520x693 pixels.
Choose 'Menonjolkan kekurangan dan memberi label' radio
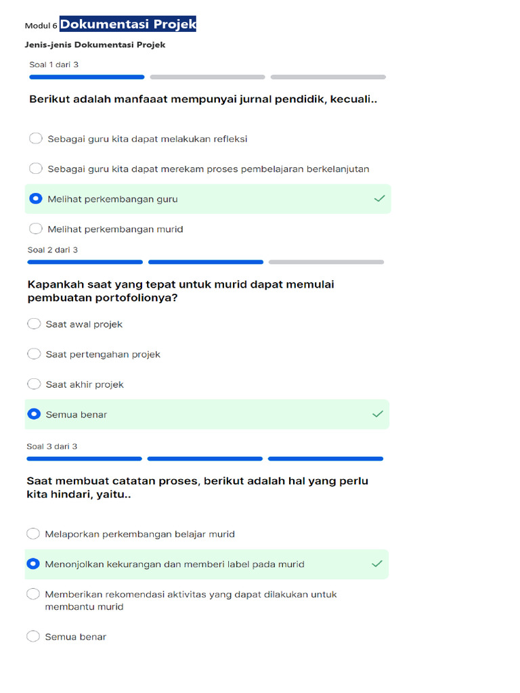pyautogui.click(x=33, y=564)
